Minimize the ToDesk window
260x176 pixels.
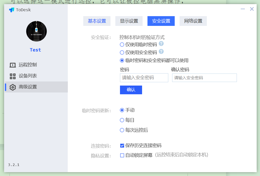243,9
